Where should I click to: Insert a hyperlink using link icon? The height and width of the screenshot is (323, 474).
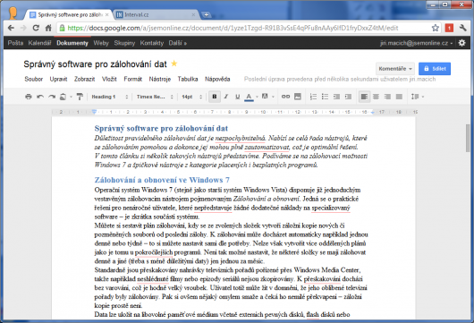pyautogui.click(x=285, y=97)
